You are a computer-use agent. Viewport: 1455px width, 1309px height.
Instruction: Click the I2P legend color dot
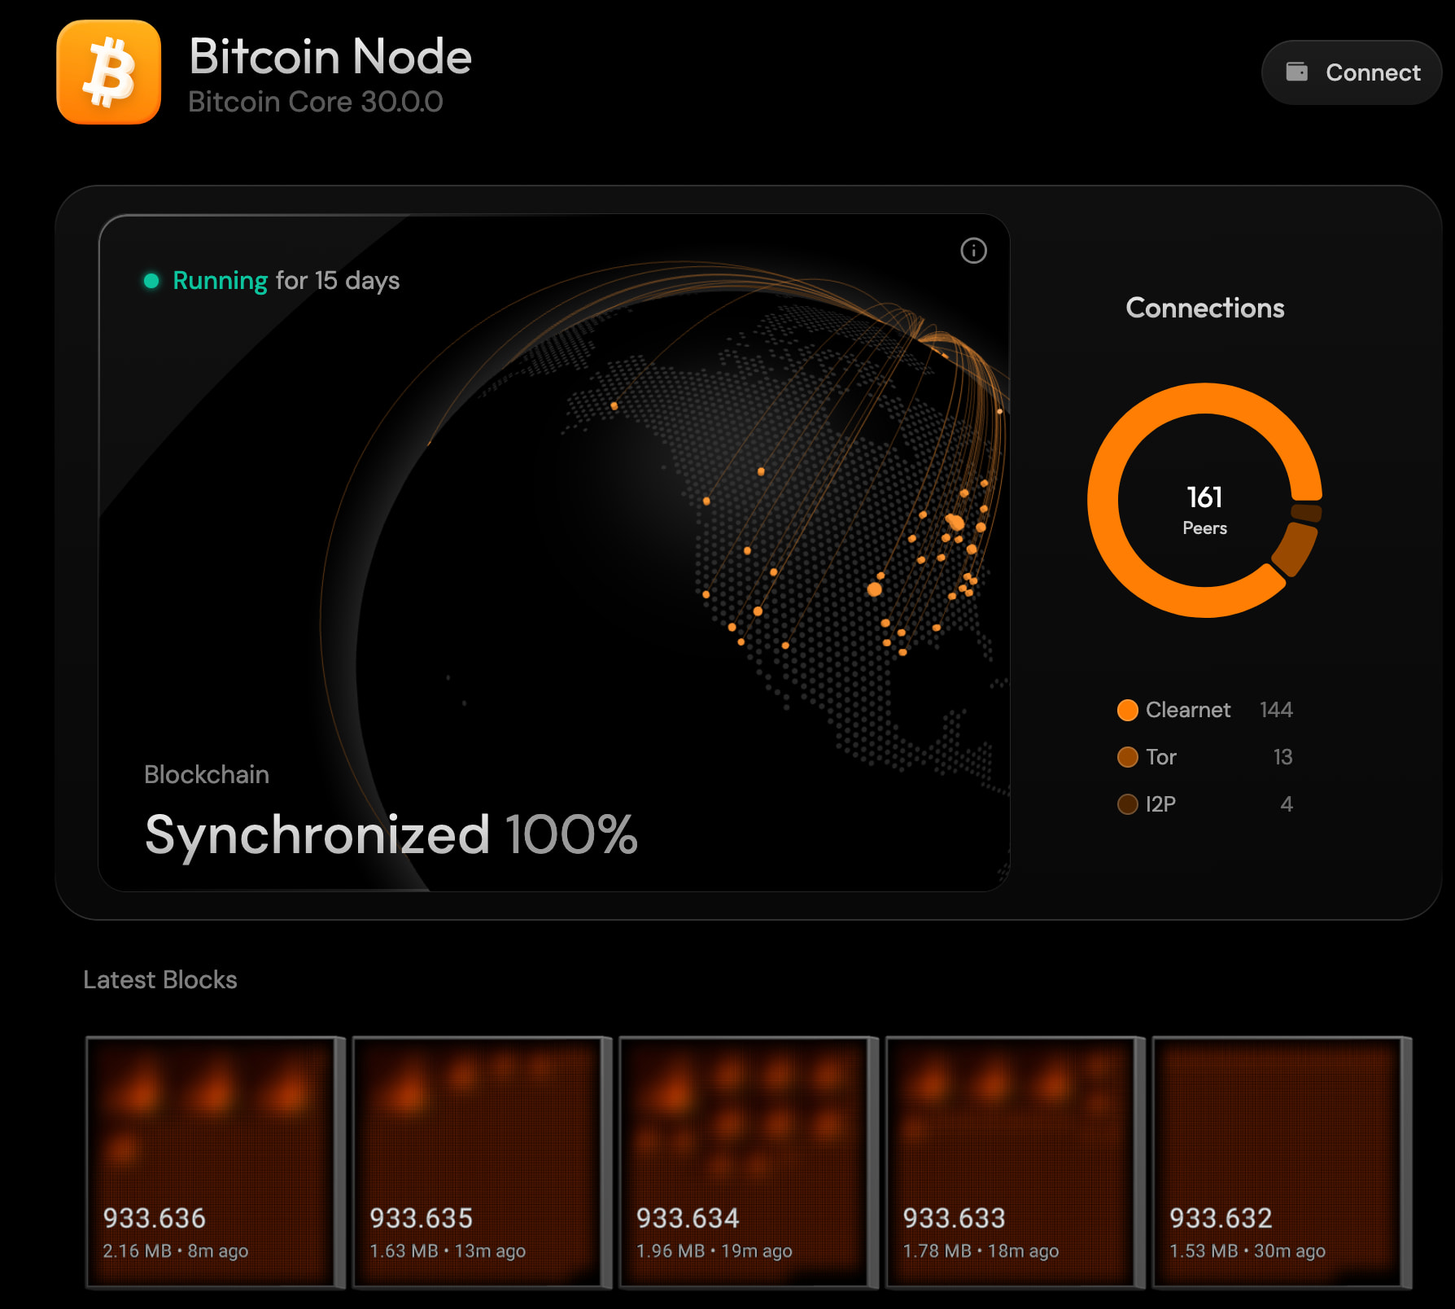click(x=1127, y=804)
